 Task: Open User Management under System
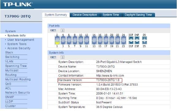point(21,40)
